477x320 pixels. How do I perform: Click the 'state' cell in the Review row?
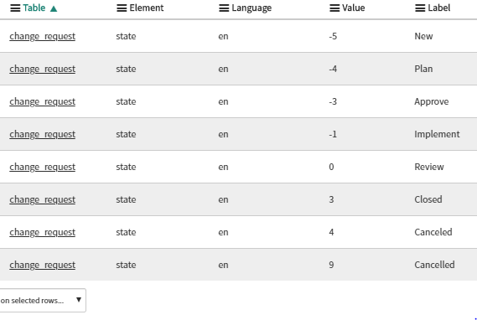[126, 167]
